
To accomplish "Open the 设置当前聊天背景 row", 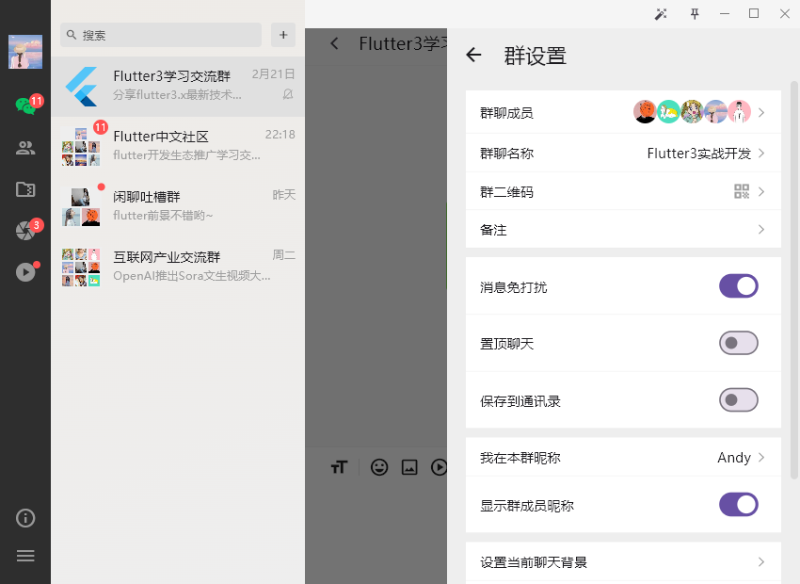I will pyautogui.click(x=623, y=562).
